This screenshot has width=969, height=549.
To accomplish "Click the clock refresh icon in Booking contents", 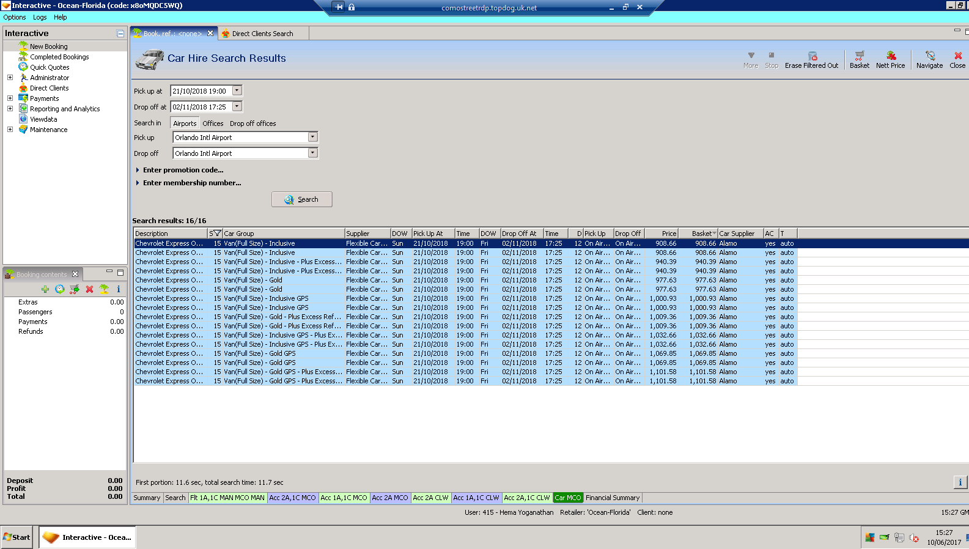I will [60, 289].
